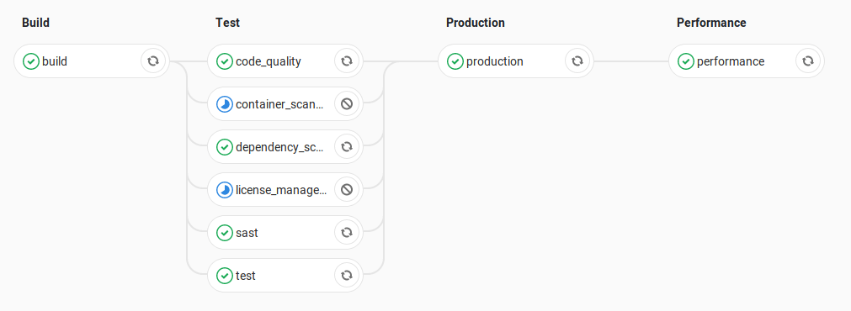This screenshot has height=311, width=851.
Task: Retry the performance job
Action: 808,61
